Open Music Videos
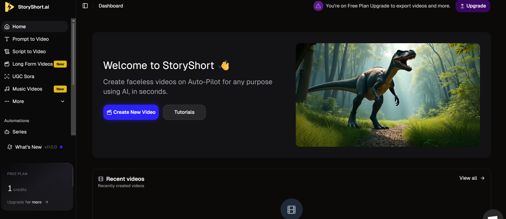Viewport: 506px width, 219px height. [35, 89]
